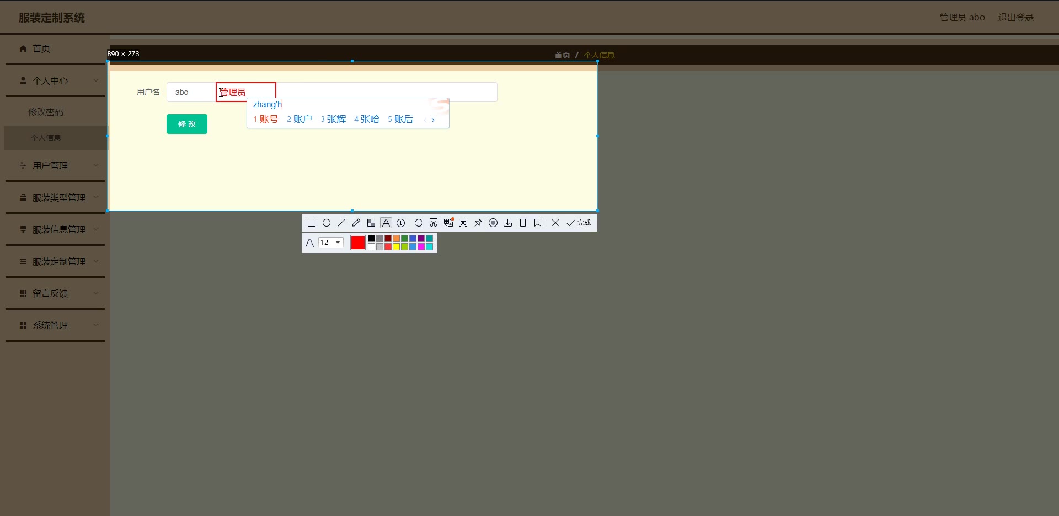Save screenshot with download icon
The image size is (1059, 516).
508,223
